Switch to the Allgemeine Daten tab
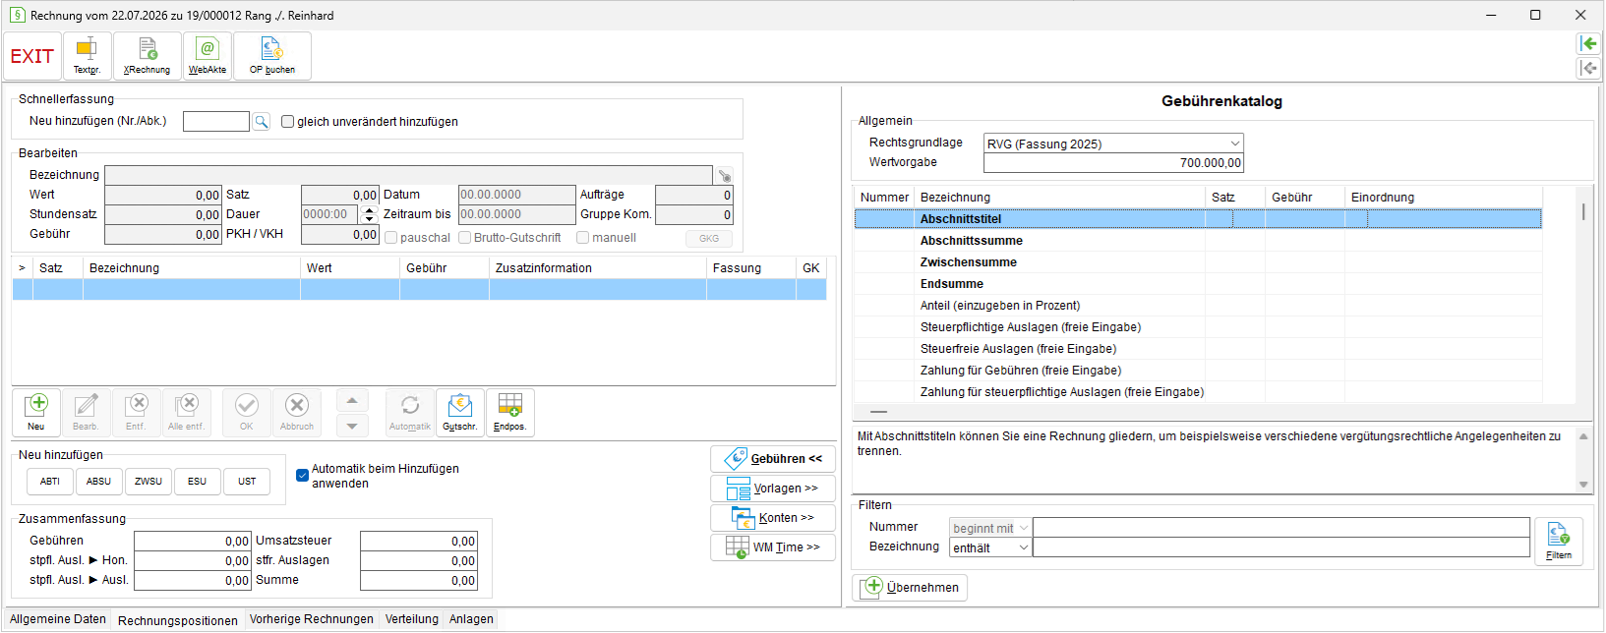 tap(58, 619)
